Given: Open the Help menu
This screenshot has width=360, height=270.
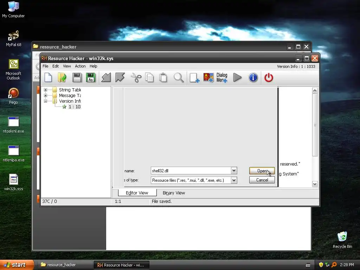Looking at the screenshot, I should pos(93,66).
